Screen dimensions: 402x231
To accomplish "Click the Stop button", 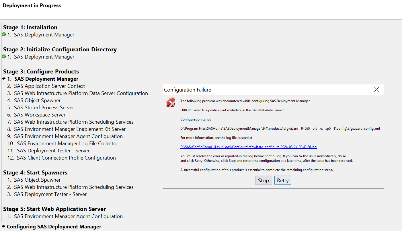I will [x=263, y=180].
